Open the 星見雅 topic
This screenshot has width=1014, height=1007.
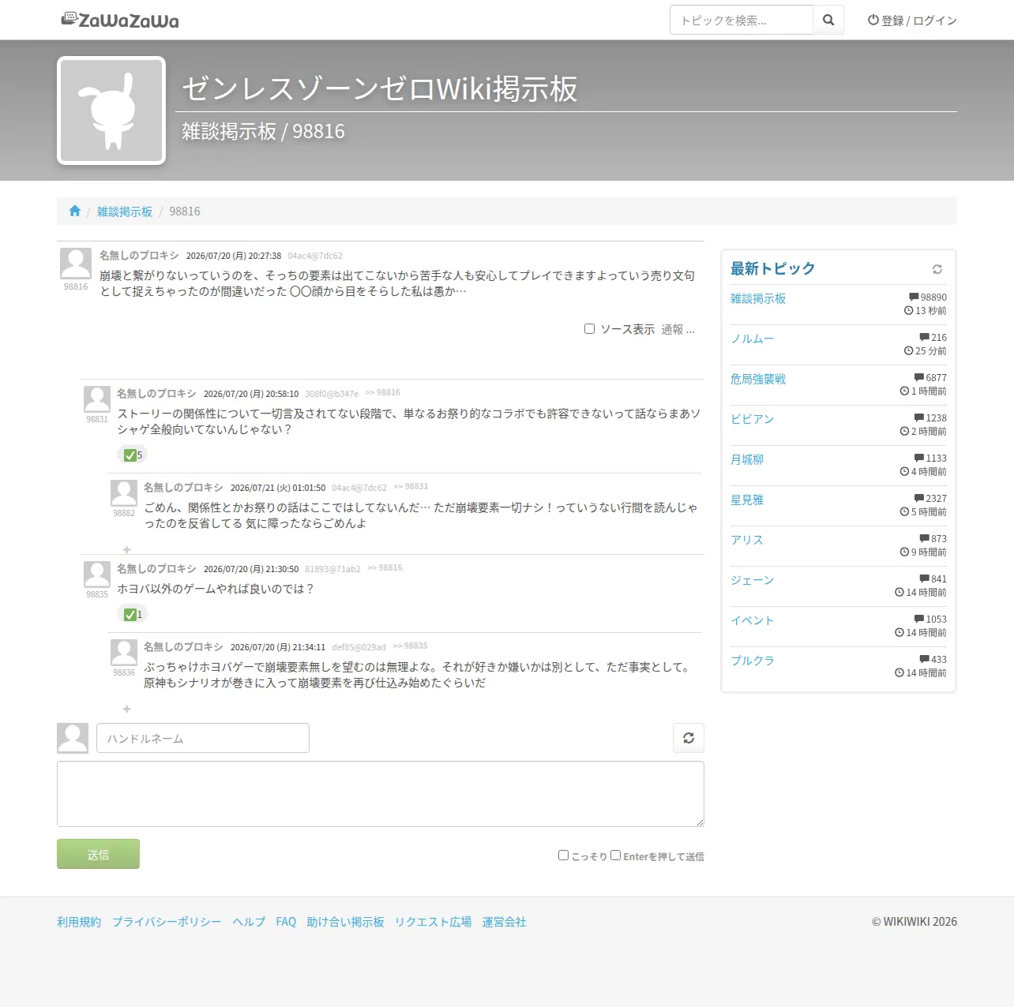click(747, 500)
